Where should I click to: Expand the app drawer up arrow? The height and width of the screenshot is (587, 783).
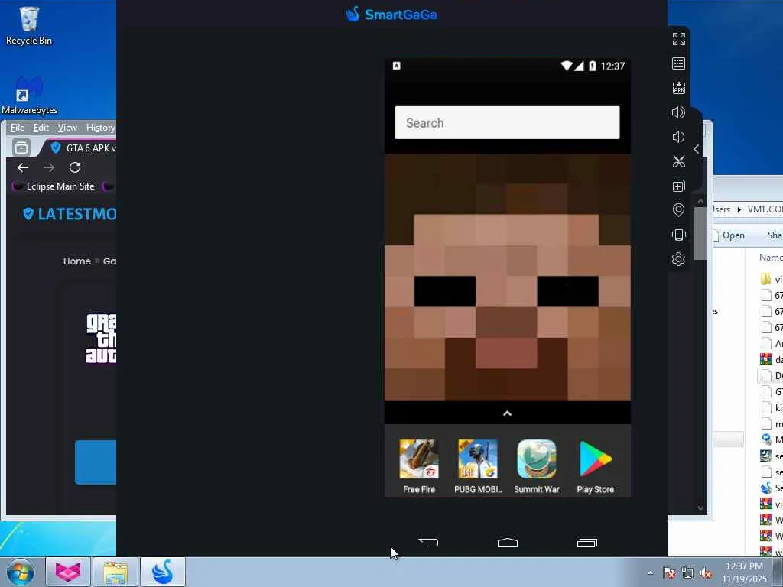507,413
